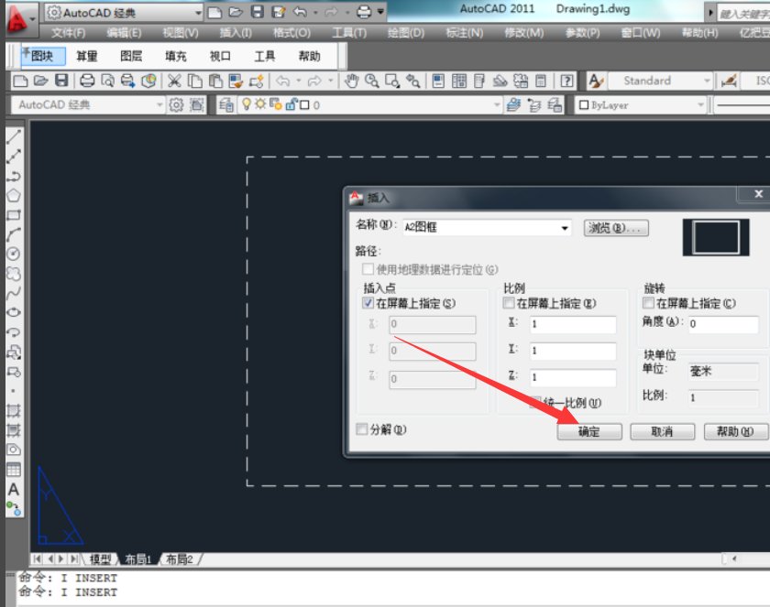Click the Plot icon on the standard toolbar
The height and width of the screenshot is (607, 770).
[x=84, y=81]
